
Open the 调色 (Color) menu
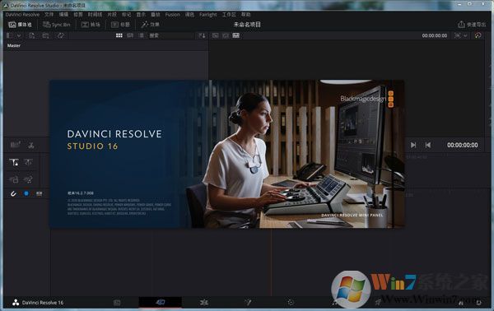point(189,15)
